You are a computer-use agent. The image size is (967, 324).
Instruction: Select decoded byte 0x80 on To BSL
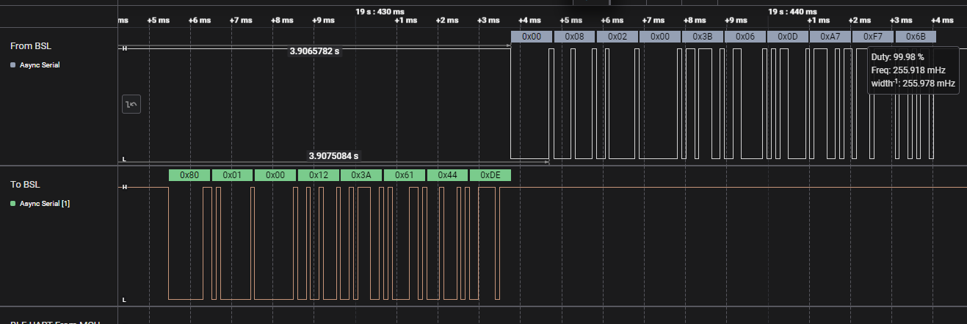coord(189,175)
